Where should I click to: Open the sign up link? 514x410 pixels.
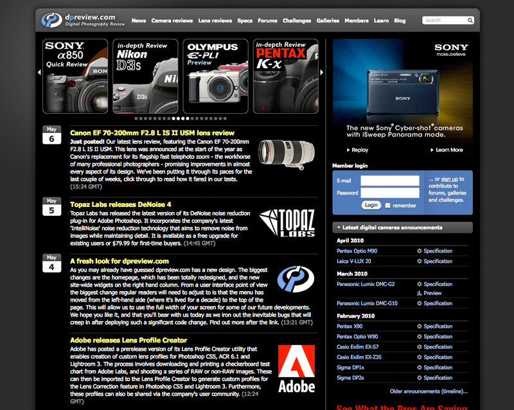tap(449, 179)
